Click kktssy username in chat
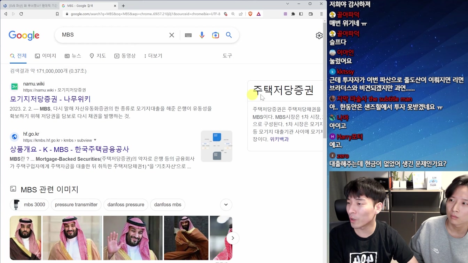468x263 pixels. (x=345, y=72)
